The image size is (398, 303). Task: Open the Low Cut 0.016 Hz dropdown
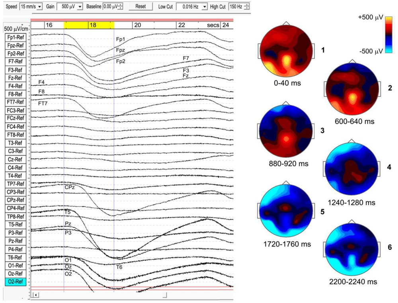[192, 7]
